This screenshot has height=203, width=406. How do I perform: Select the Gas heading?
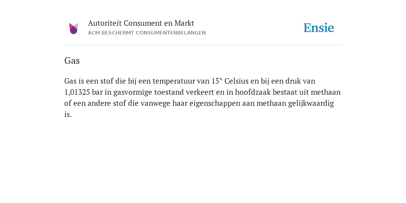pos(72,61)
